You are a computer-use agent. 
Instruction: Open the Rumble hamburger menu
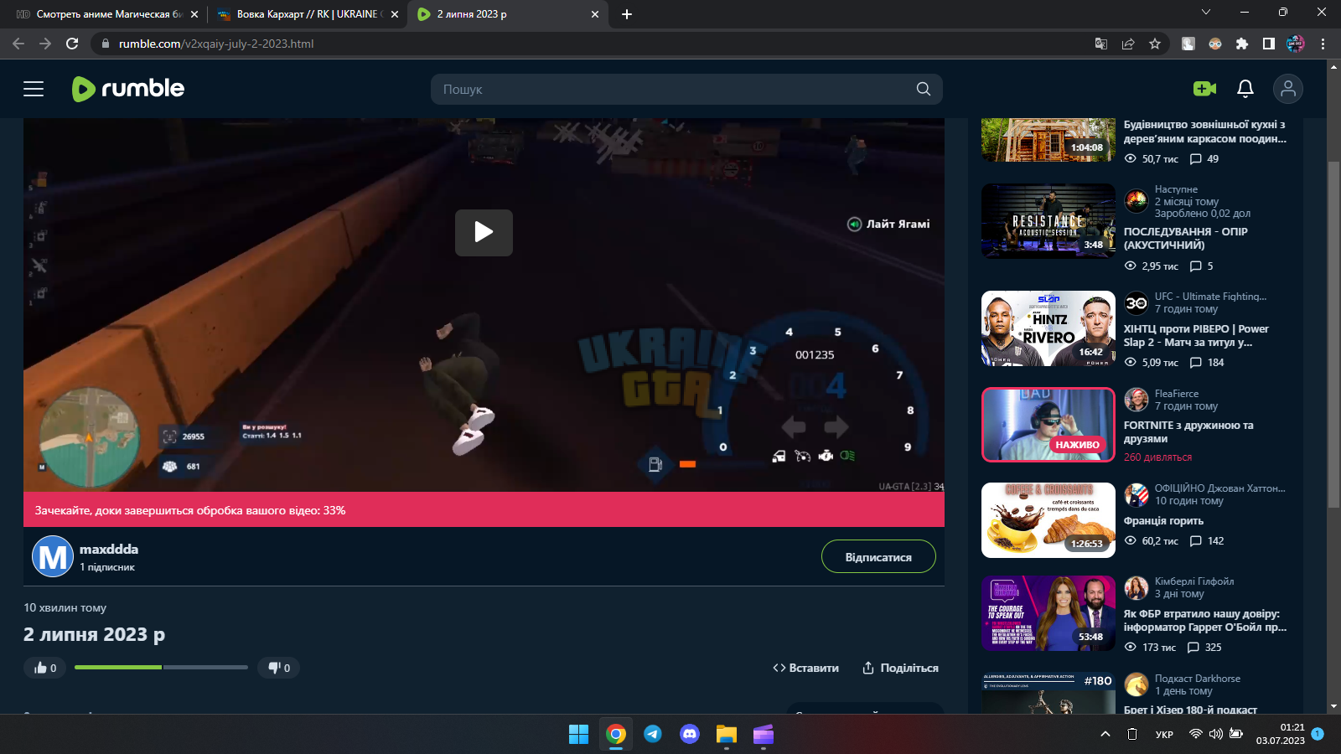pos(34,89)
